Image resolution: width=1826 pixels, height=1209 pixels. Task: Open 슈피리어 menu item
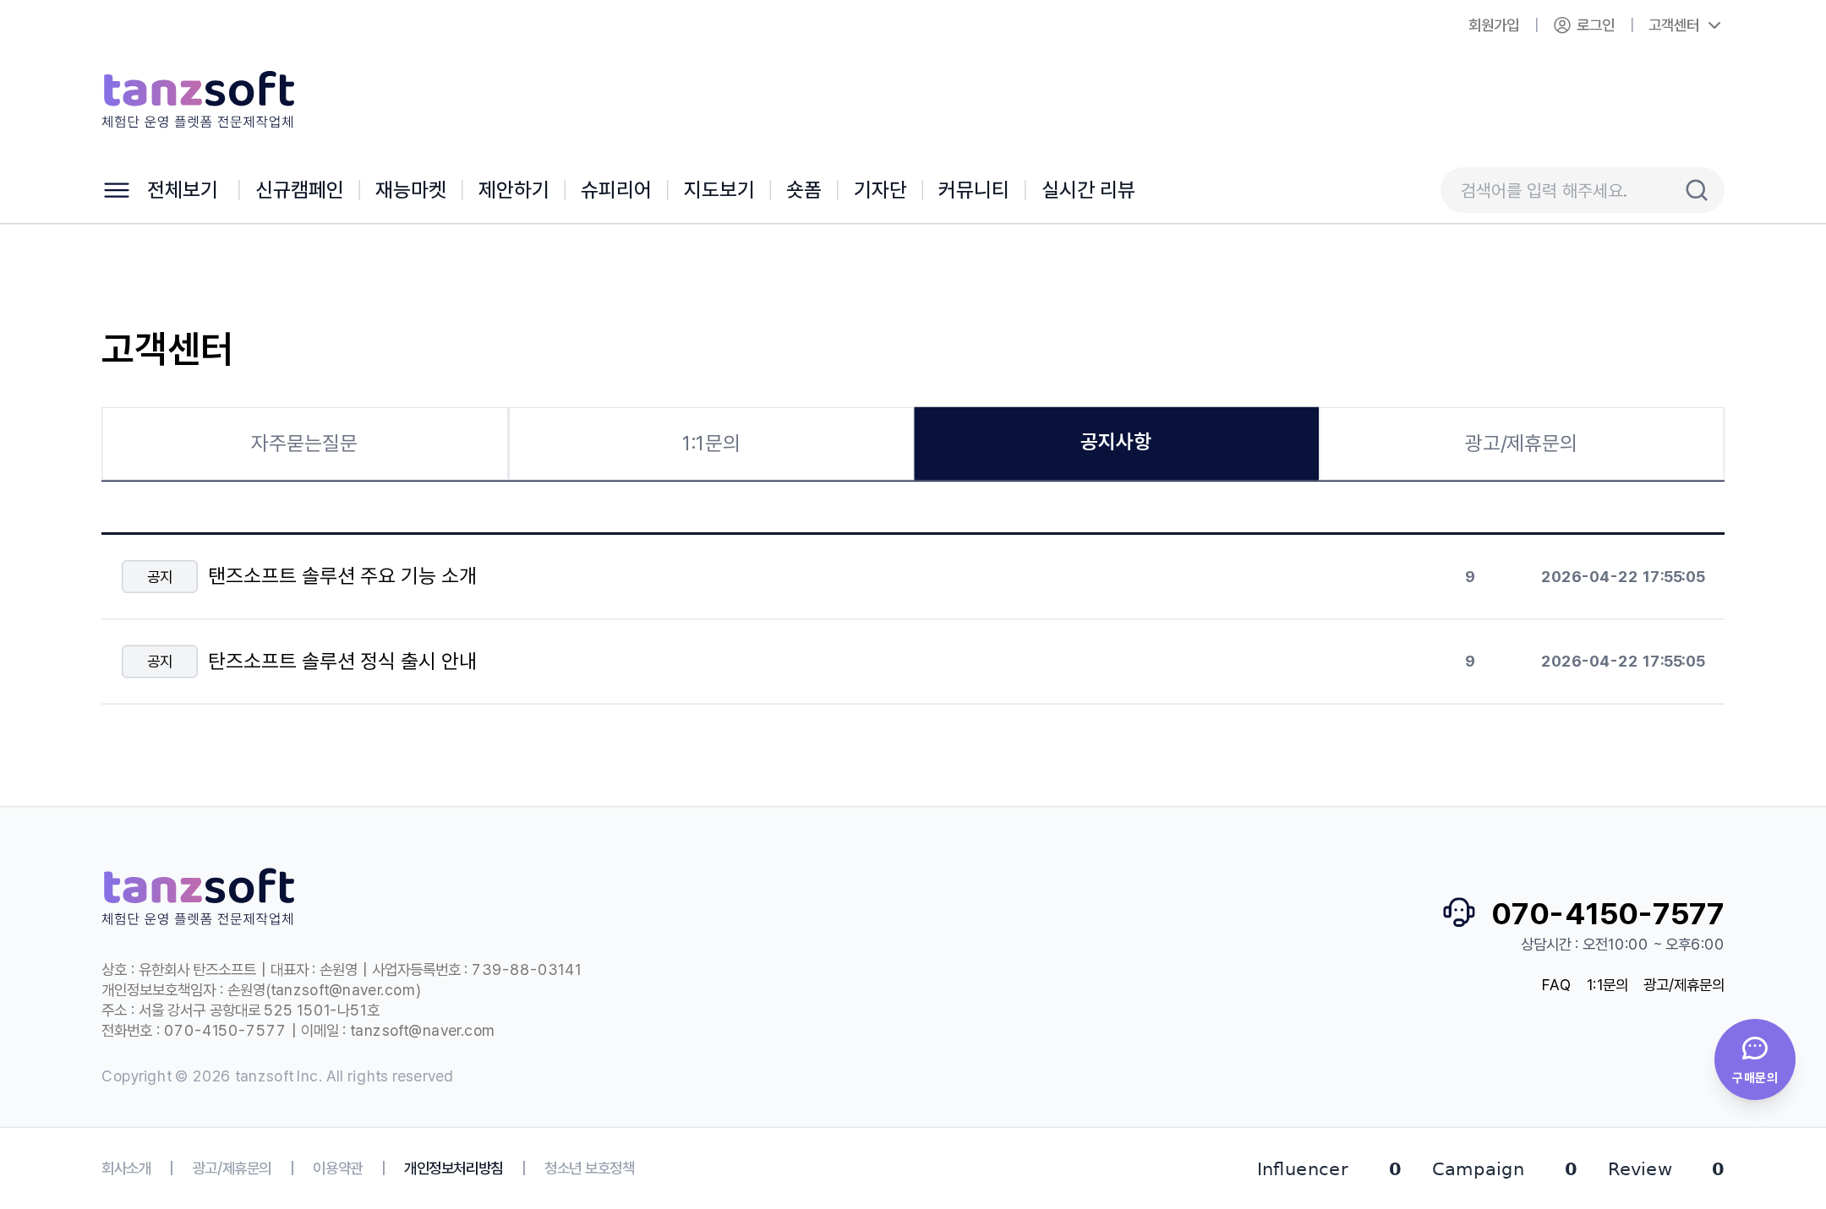point(616,190)
